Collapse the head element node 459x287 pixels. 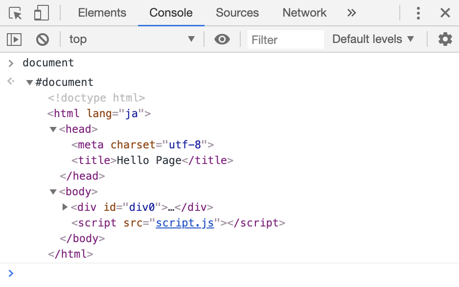coord(53,129)
